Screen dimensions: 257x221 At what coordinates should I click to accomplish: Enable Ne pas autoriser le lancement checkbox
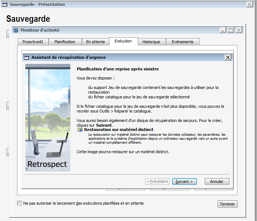click(x=20, y=203)
